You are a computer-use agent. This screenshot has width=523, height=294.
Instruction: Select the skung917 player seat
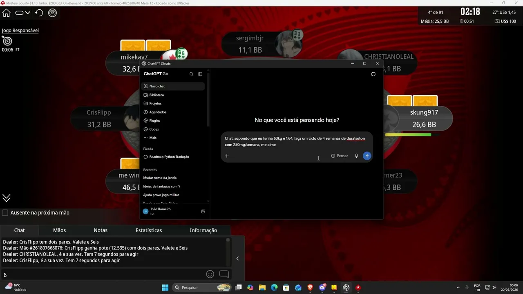coord(424,118)
